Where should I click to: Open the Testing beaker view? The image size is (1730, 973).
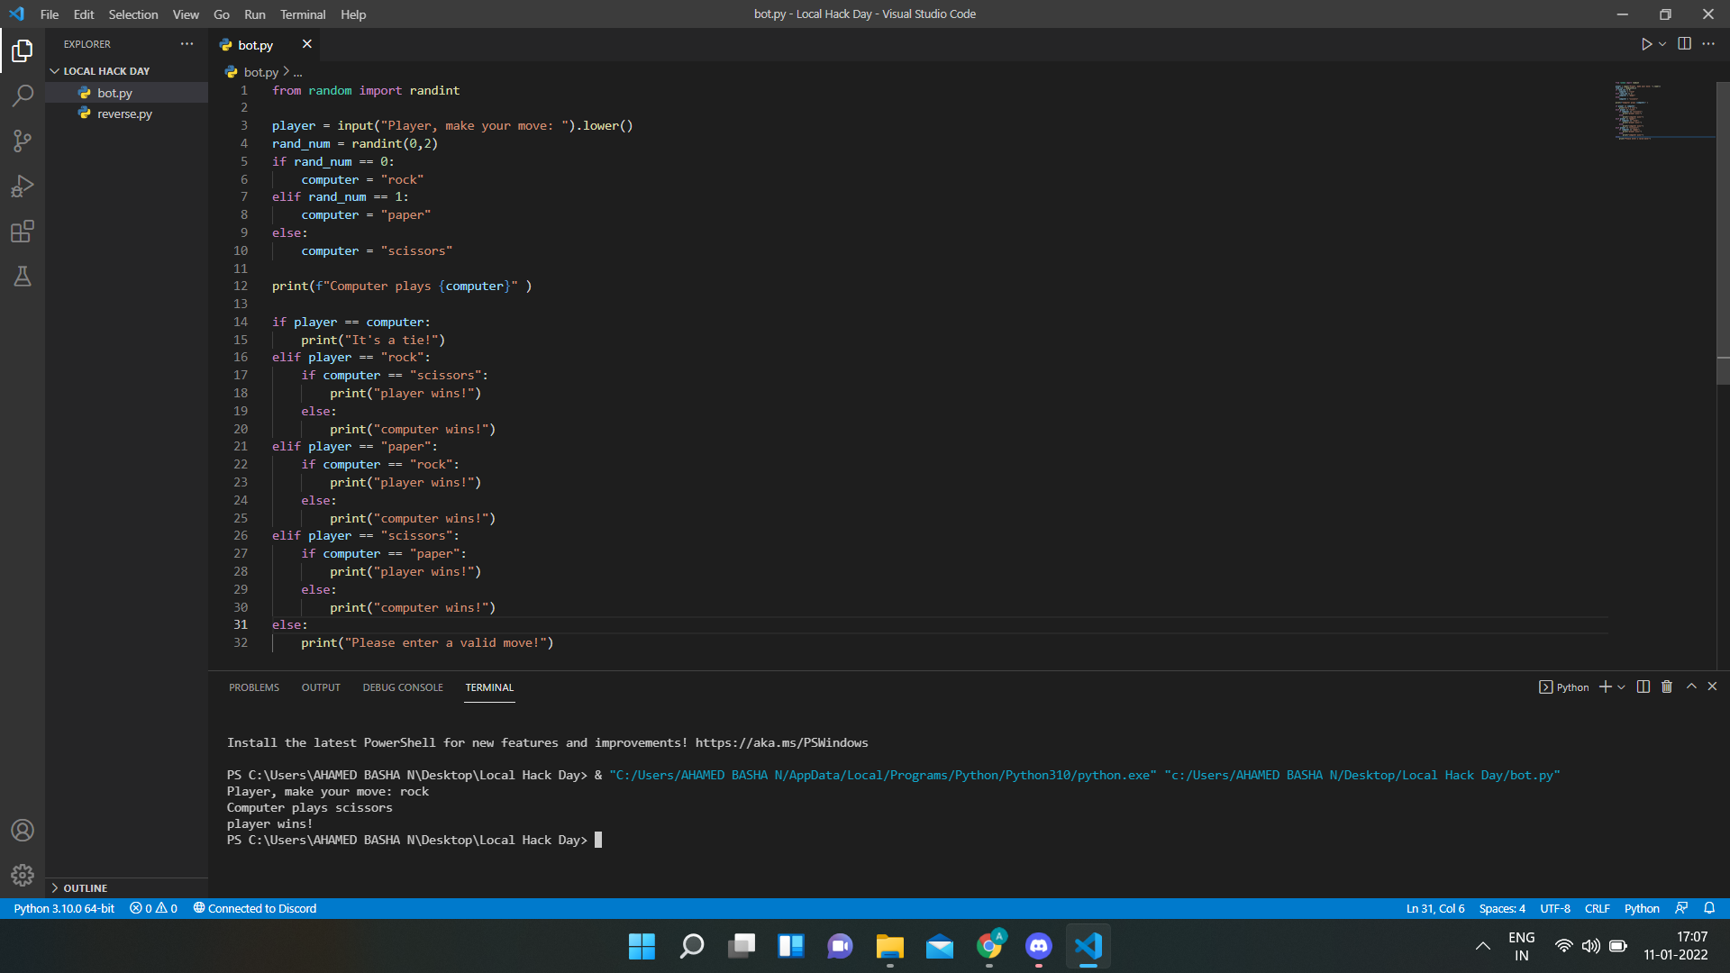click(x=23, y=277)
